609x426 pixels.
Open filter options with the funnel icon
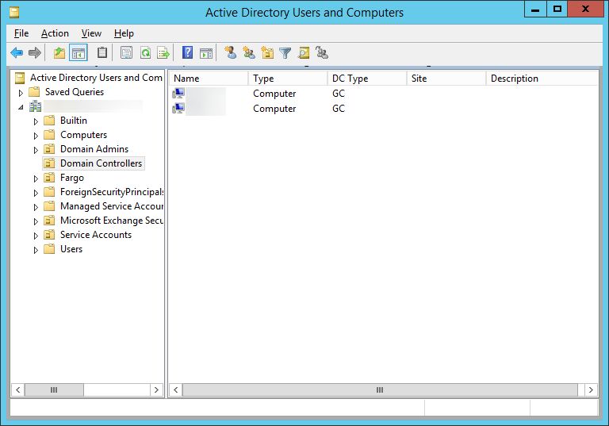click(285, 53)
